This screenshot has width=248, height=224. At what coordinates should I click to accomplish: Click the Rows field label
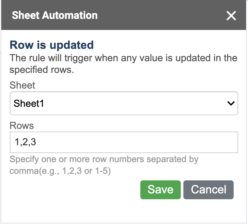pos(22,126)
